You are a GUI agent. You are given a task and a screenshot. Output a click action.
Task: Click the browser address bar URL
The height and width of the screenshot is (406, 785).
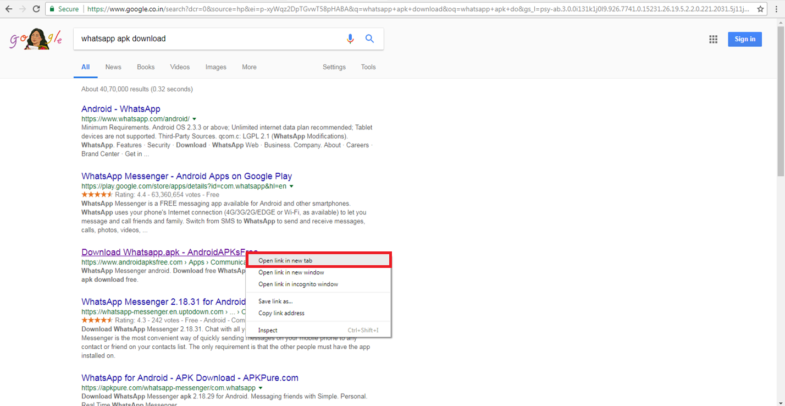(x=418, y=9)
